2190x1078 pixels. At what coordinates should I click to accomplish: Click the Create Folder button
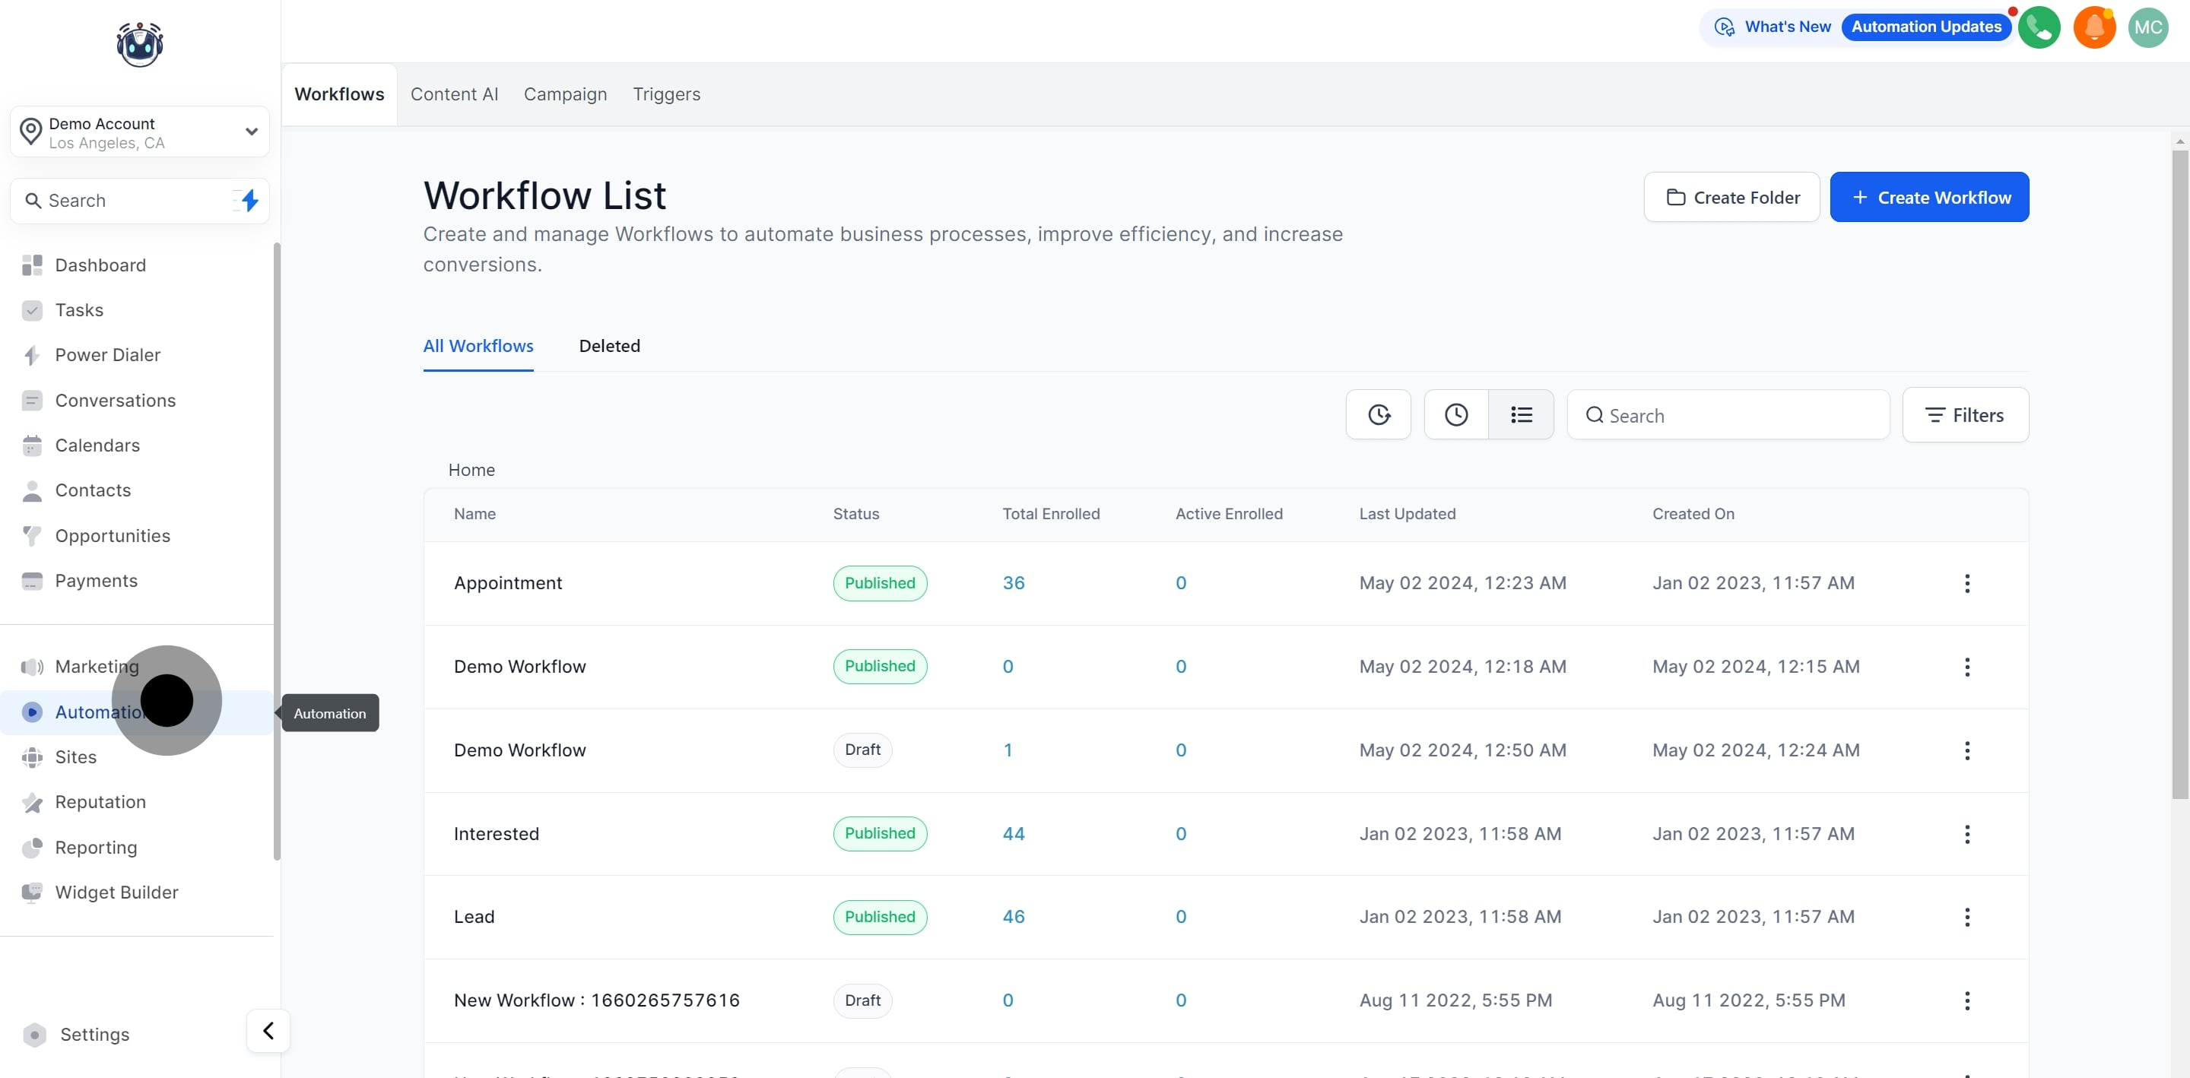point(1731,197)
